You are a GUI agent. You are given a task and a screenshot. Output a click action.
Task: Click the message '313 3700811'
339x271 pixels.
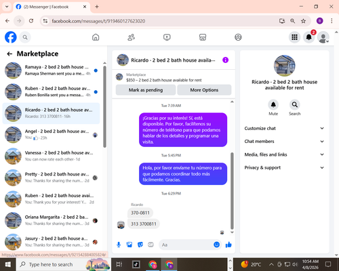(x=144, y=224)
